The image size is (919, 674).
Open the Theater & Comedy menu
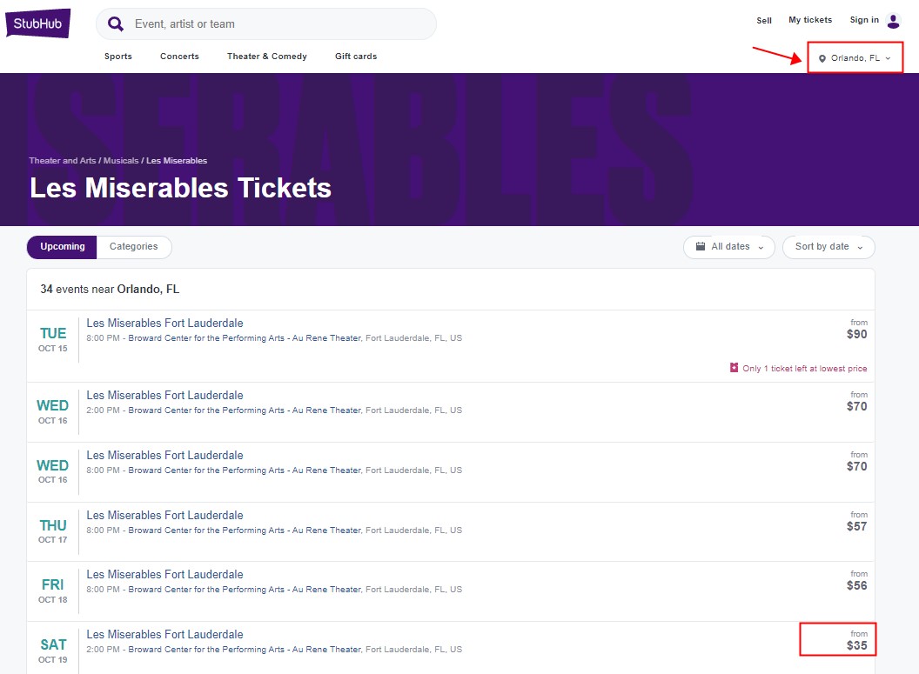pos(267,57)
